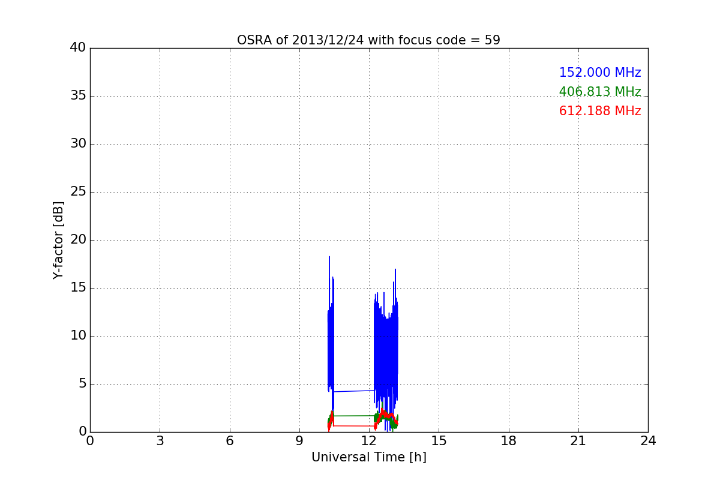Click the x-axis tick label 3
This screenshot has height=480, width=720.
160,441
